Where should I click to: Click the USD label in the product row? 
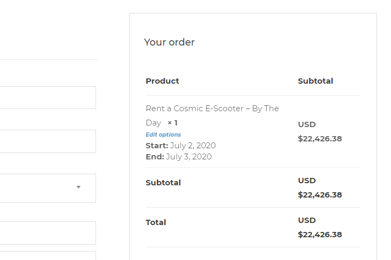point(307,124)
